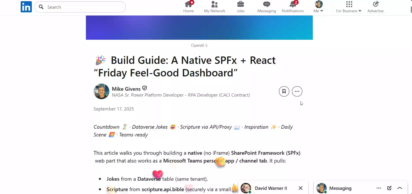Open Mike Givens author profile link
Screen dimensions: 412x194
(x=126, y=89)
